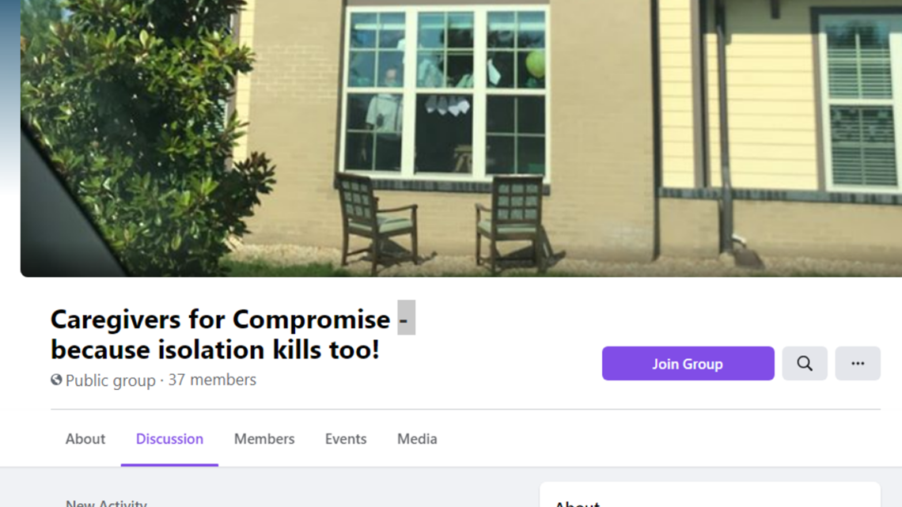Open the three-dot more options menu
902x507 pixels.
tap(857, 363)
